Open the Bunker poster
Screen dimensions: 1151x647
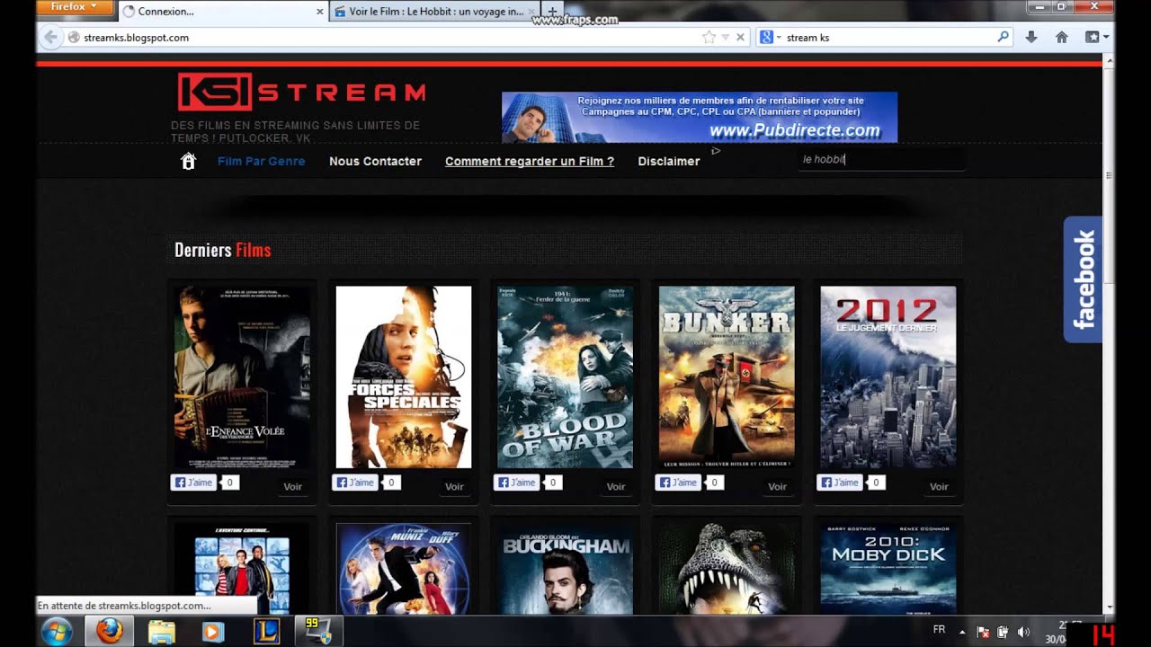tap(727, 377)
